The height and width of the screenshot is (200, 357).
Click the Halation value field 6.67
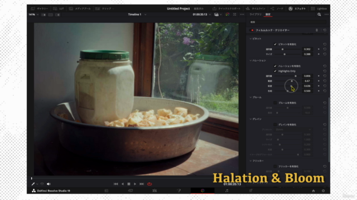(x=307, y=81)
